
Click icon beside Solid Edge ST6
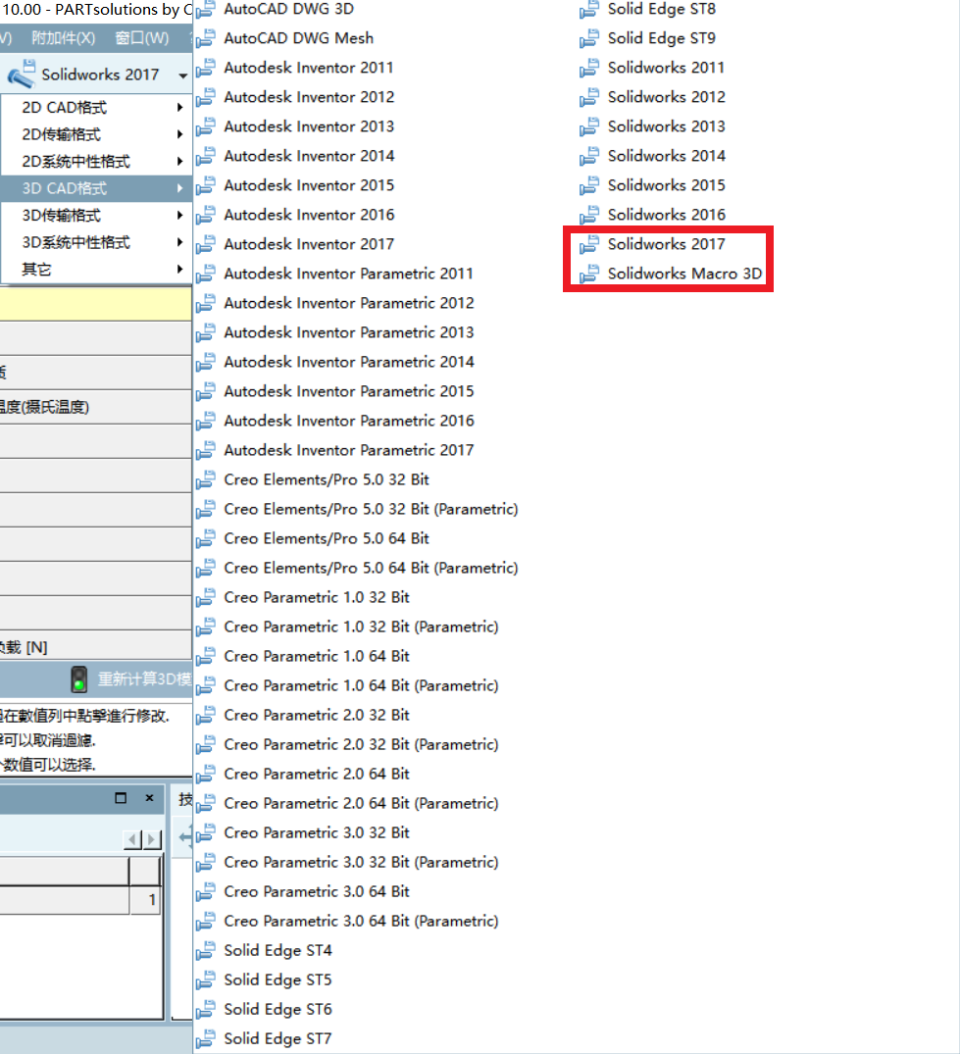pyautogui.click(x=206, y=1010)
